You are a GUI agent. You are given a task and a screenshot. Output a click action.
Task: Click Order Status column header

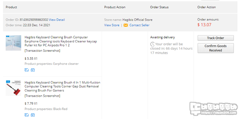[159, 7]
